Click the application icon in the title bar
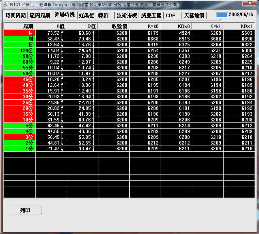Viewport: 259px width, 234px height. point(5,4)
